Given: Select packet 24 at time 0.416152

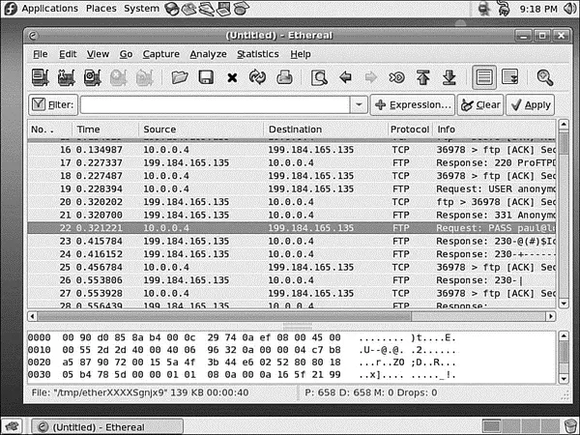Looking at the screenshot, I should (x=292, y=254).
